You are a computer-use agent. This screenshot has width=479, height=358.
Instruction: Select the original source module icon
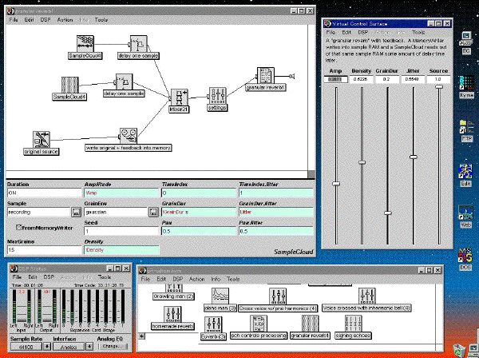coord(42,140)
